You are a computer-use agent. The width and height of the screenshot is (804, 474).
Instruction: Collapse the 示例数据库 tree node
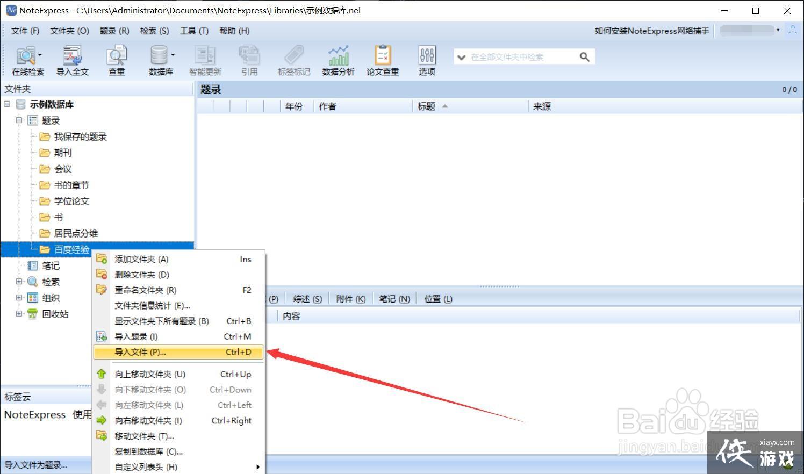[7, 104]
